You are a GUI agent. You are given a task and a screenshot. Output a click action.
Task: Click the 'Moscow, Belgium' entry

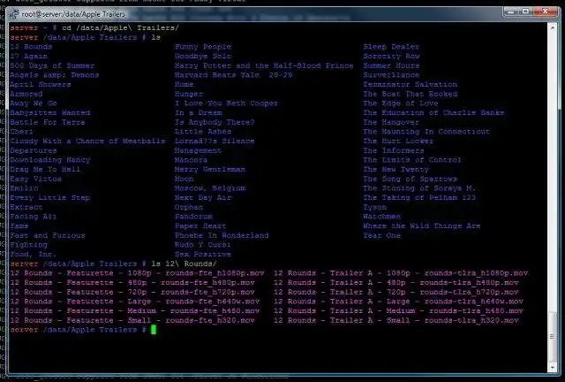[x=210, y=188]
